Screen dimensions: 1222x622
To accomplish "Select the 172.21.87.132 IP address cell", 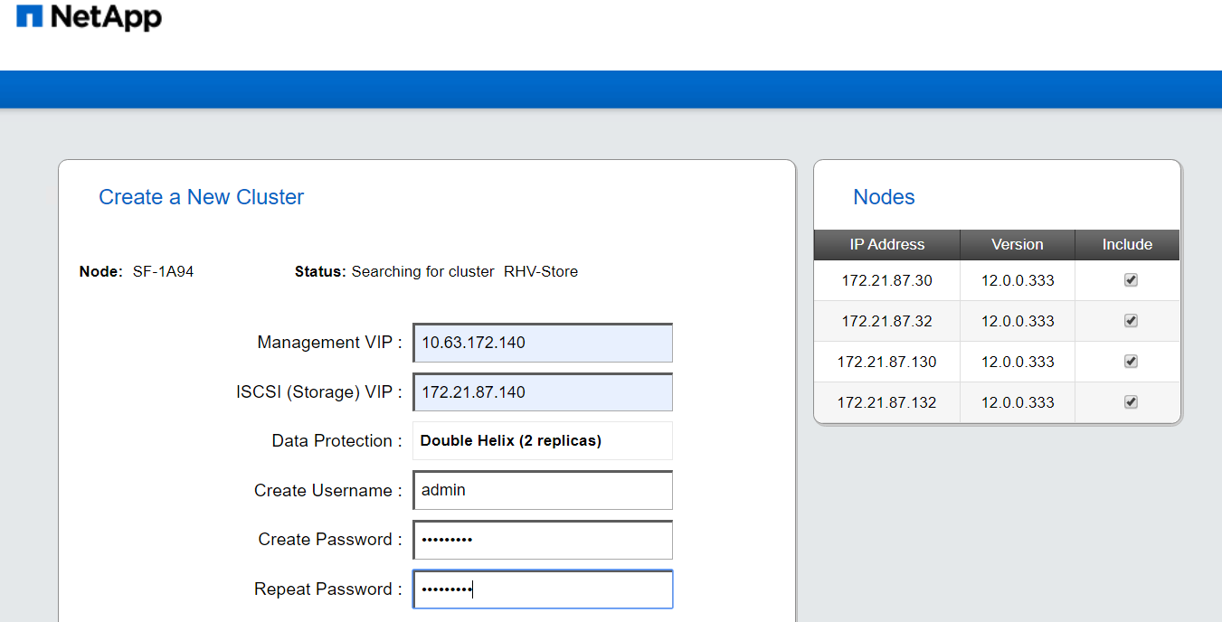I will click(886, 402).
